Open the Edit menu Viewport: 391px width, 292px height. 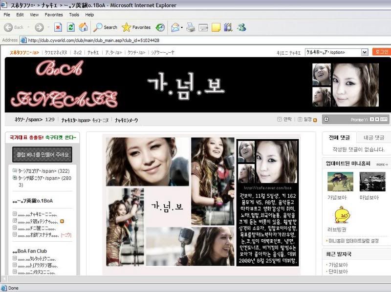pyautogui.click(x=20, y=15)
